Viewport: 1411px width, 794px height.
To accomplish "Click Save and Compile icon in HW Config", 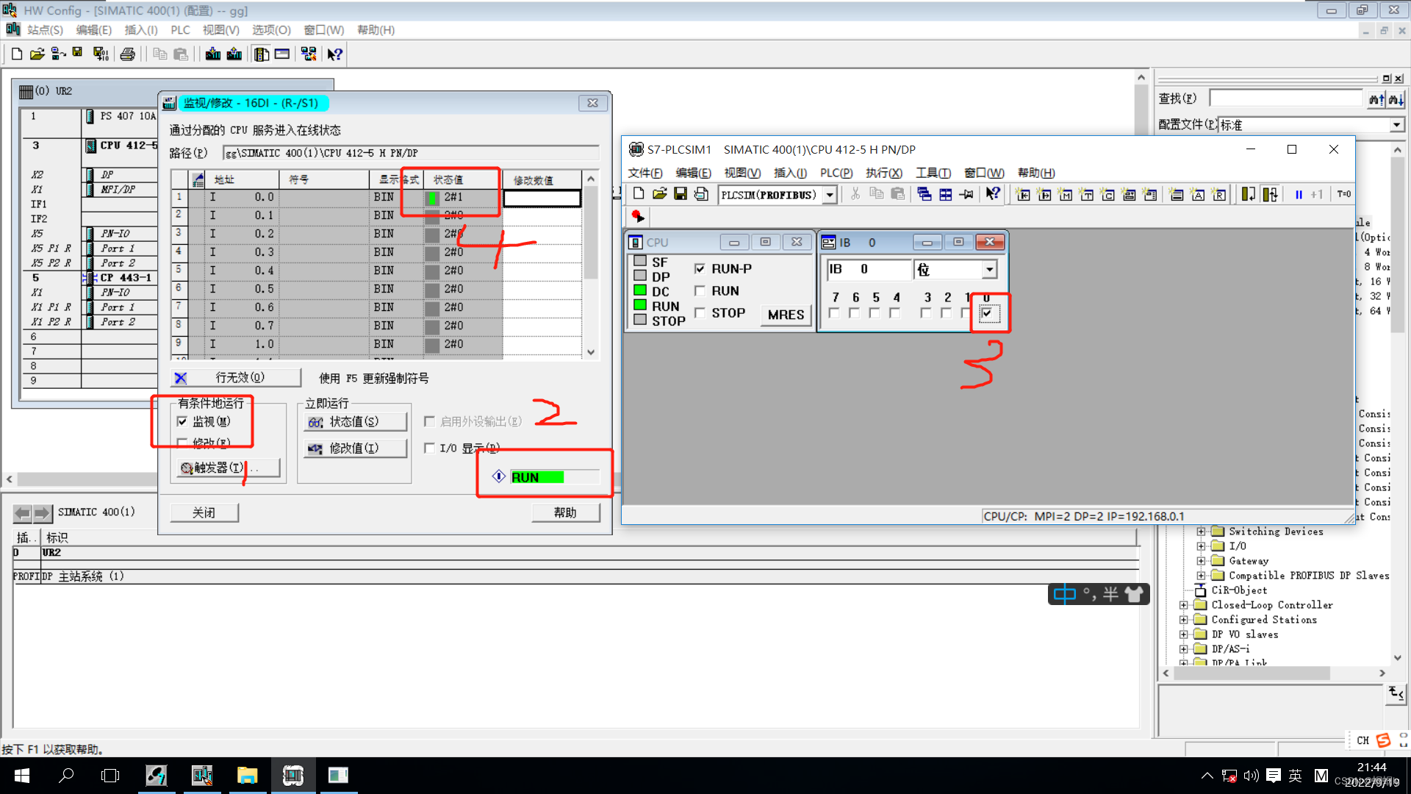I will pyautogui.click(x=101, y=54).
